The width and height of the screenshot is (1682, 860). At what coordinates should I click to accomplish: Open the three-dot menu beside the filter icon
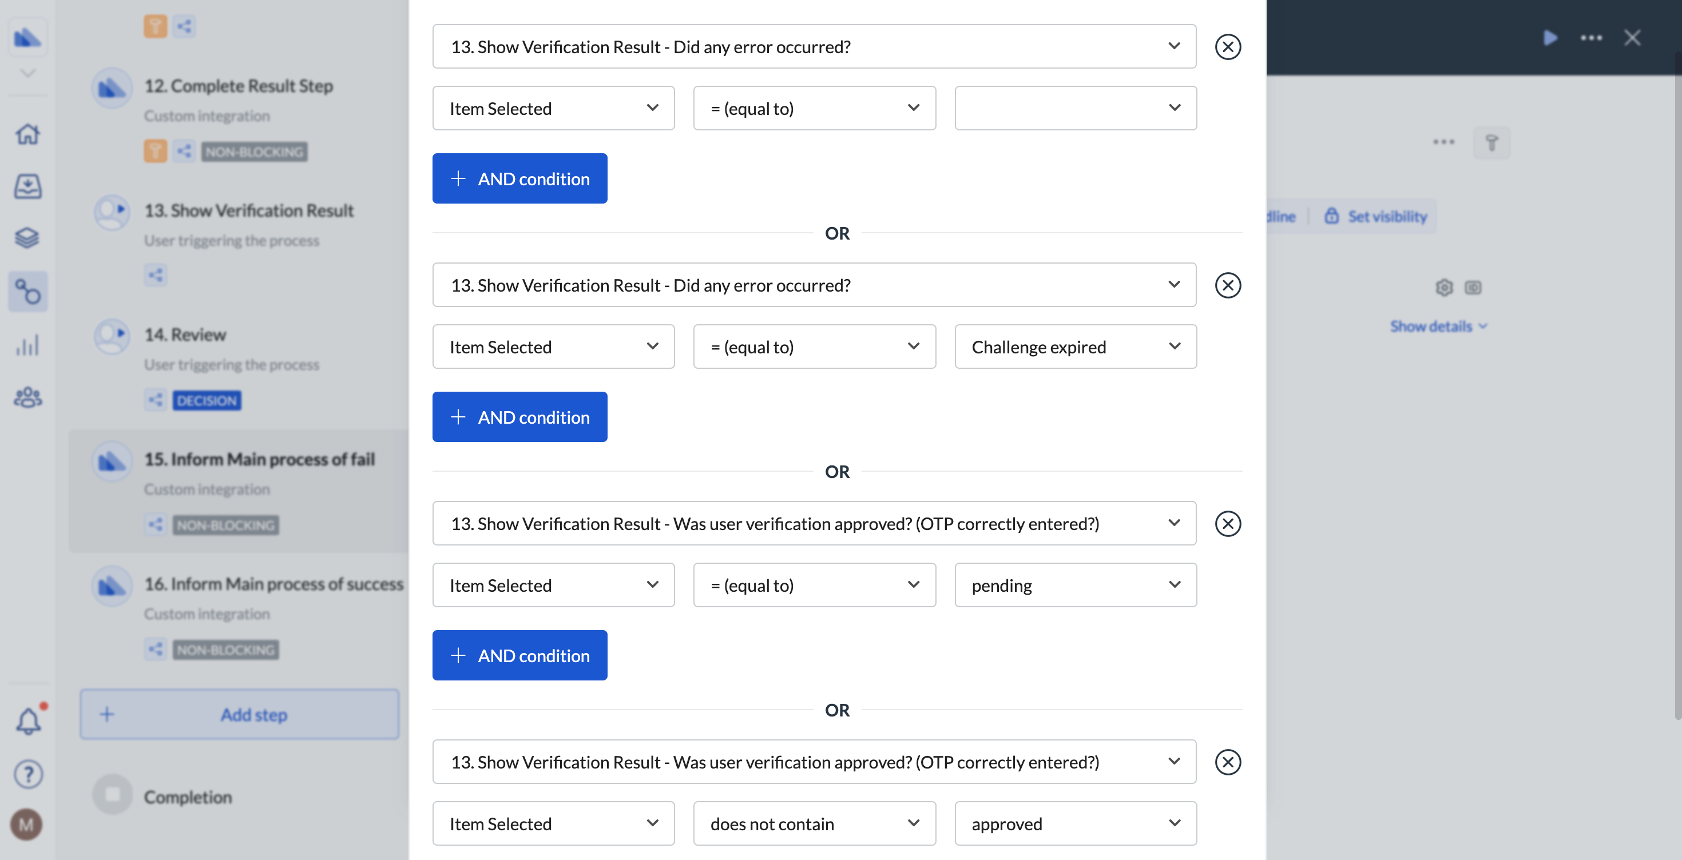click(x=1443, y=142)
